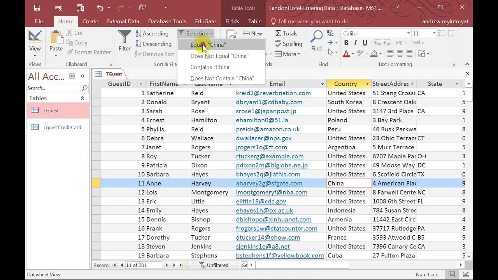
Task: Collapse the ribbon with the caret arrow
Action: click(x=468, y=65)
